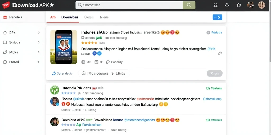The image size is (271, 135).
Task: Click the Mochodonala pill field
Action: click(x=104, y=73)
